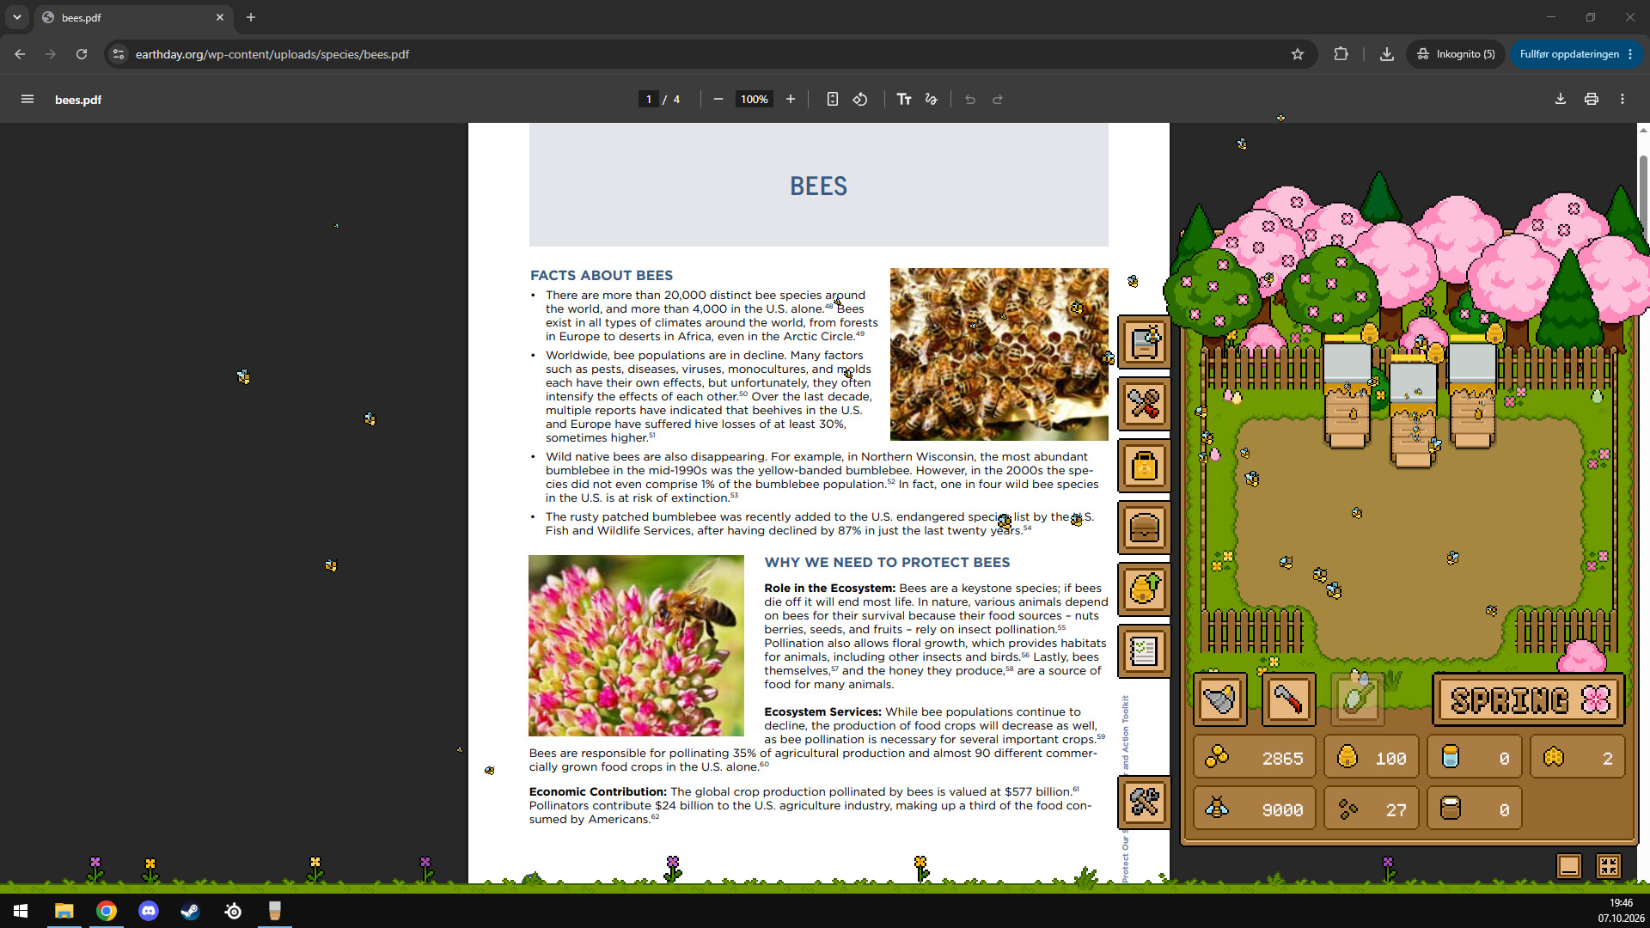Download the bees.pdf file from PDF toolbar

[x=1561, y=100]
